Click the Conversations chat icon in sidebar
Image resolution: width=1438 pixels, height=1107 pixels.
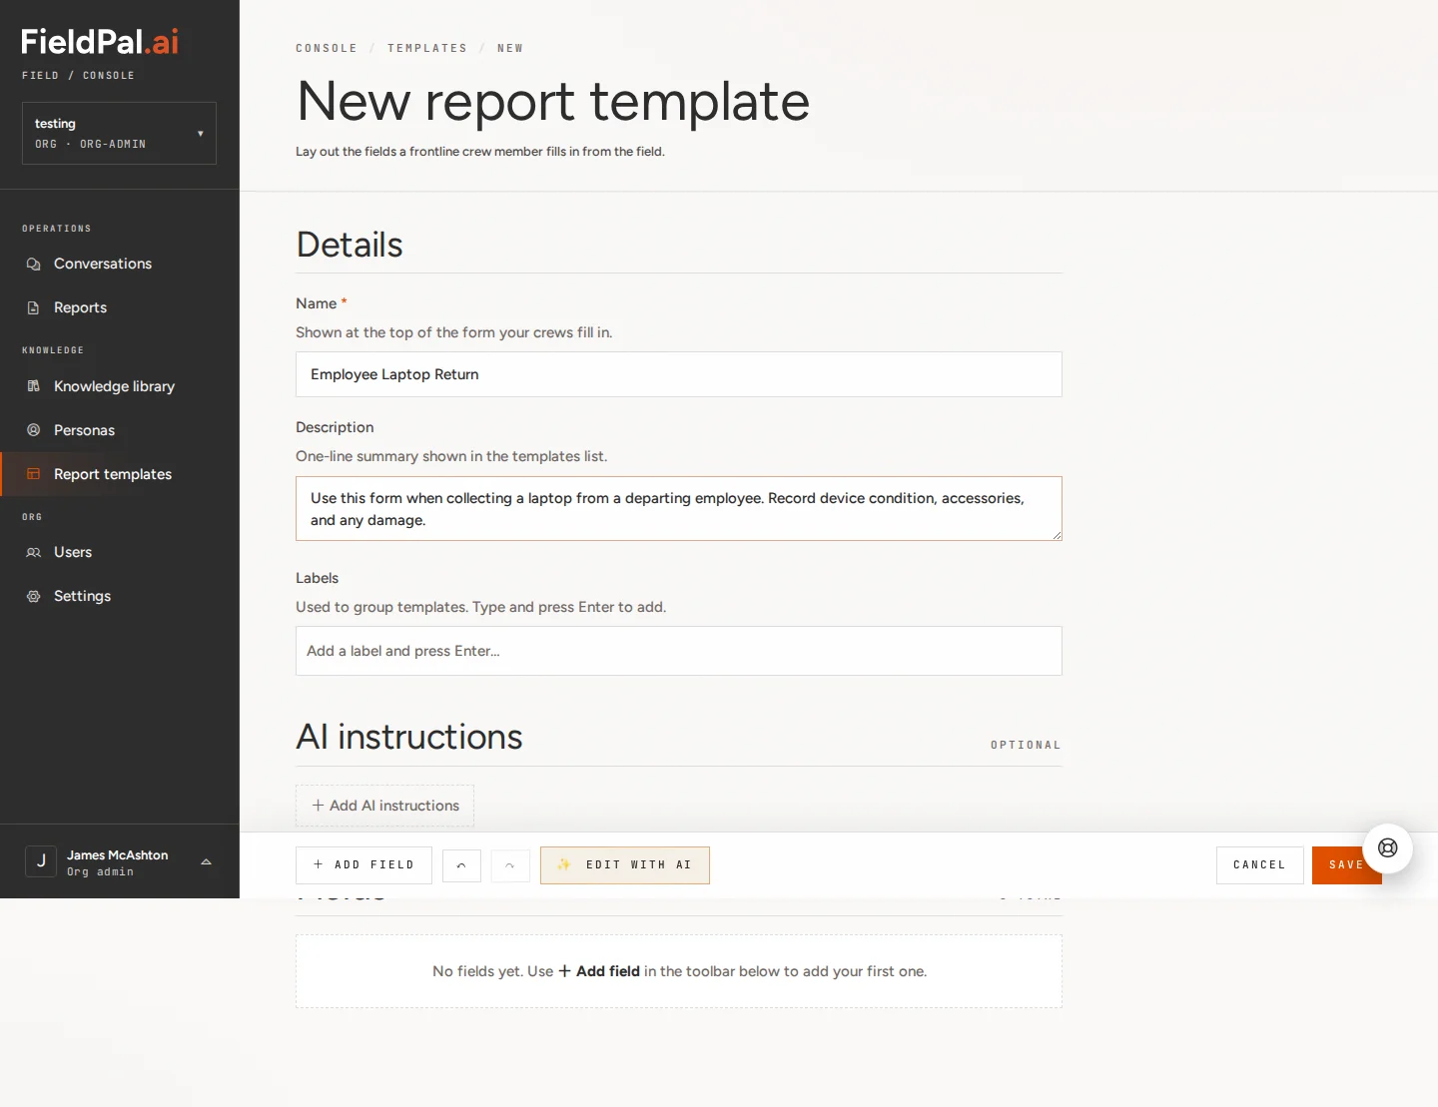click(33, 264)
